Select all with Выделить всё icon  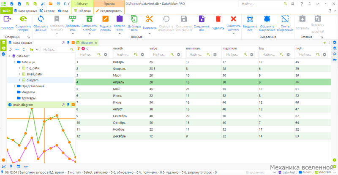(x=250, y=19)
